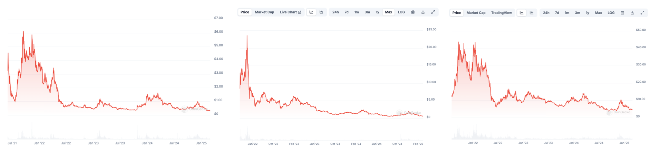Switch to candlestick view in the Live Chart toolbar
The image size is (651, 153).
tap(321, 12)
